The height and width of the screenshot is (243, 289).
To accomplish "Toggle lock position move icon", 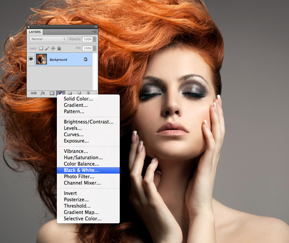I will (x=53, y=48).
